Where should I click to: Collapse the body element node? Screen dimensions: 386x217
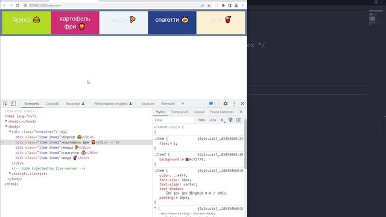(6, 126)
